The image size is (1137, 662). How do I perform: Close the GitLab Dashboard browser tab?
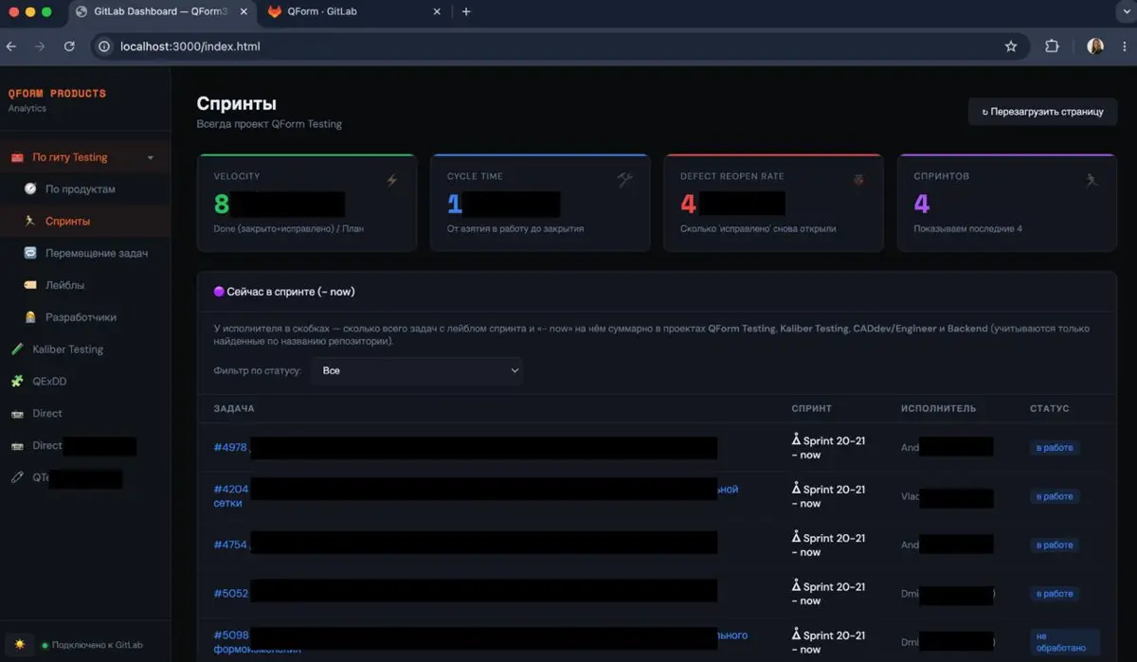[244, 11]
